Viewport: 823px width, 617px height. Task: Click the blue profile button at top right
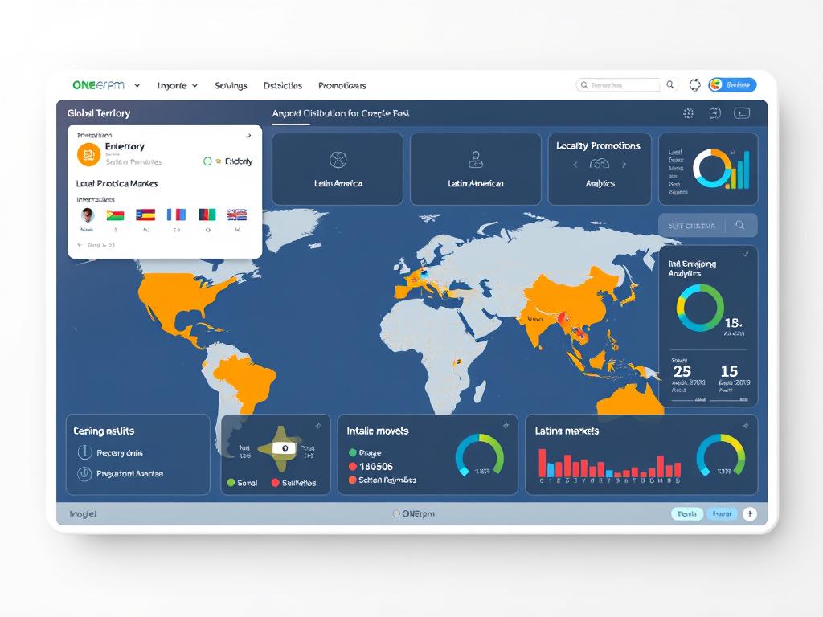click(736, 84)
